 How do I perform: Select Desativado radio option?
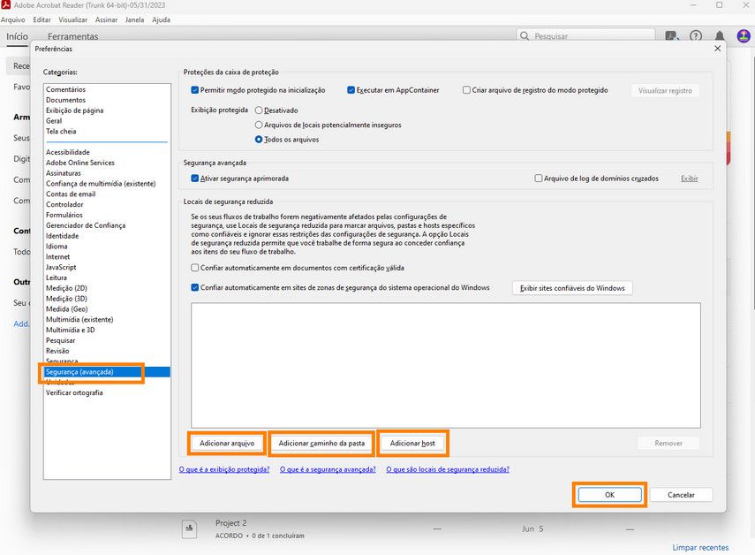tap(259, 110)
